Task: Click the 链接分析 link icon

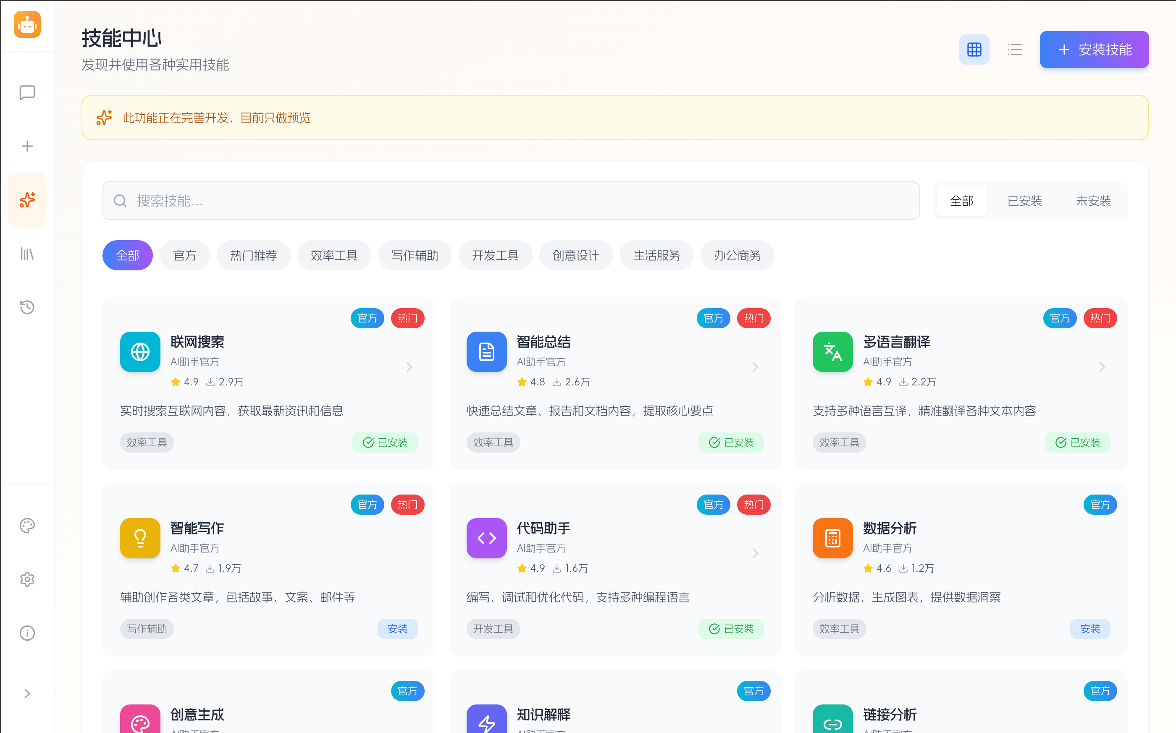Action: tap(833, 720)
